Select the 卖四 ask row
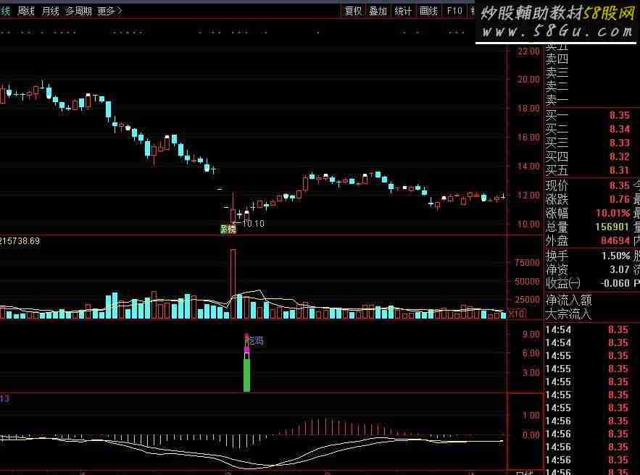The width and height of the screenshot is (640, 475). pos(557,59)
